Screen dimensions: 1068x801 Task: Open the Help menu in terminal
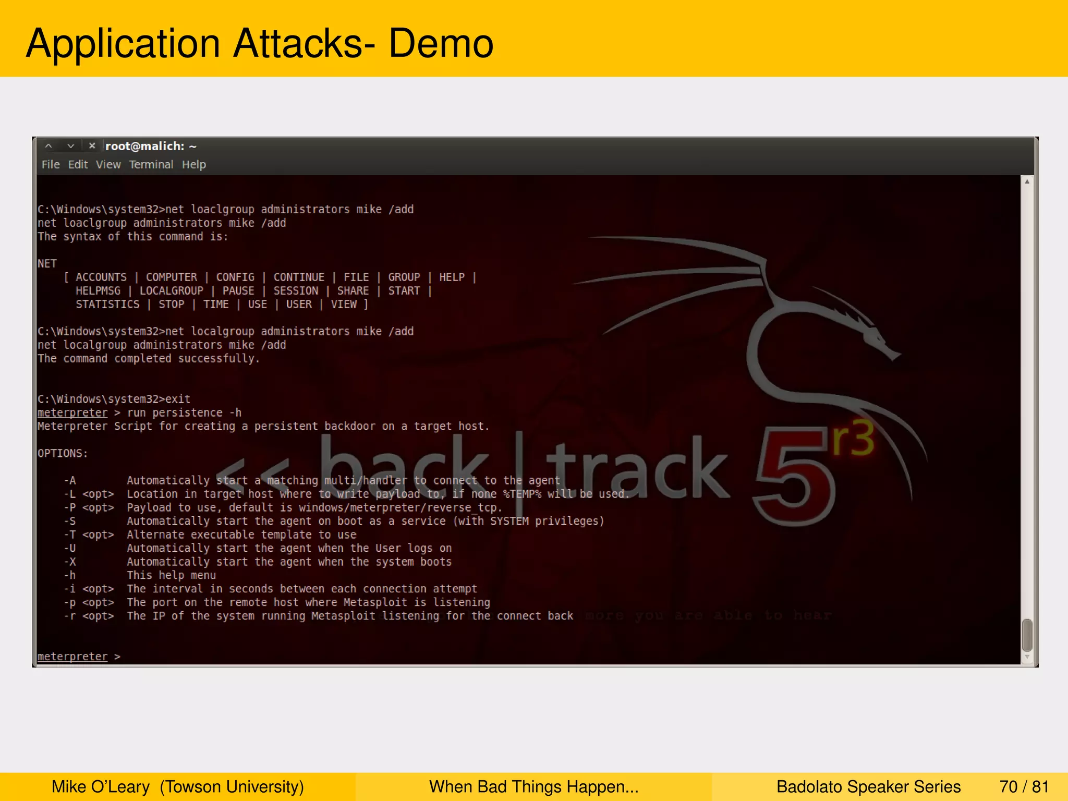click(x=194, y=165)
